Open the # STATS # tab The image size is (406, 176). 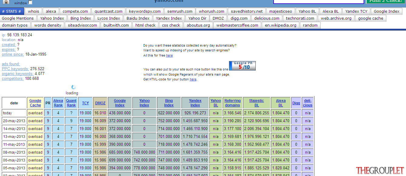12,11
